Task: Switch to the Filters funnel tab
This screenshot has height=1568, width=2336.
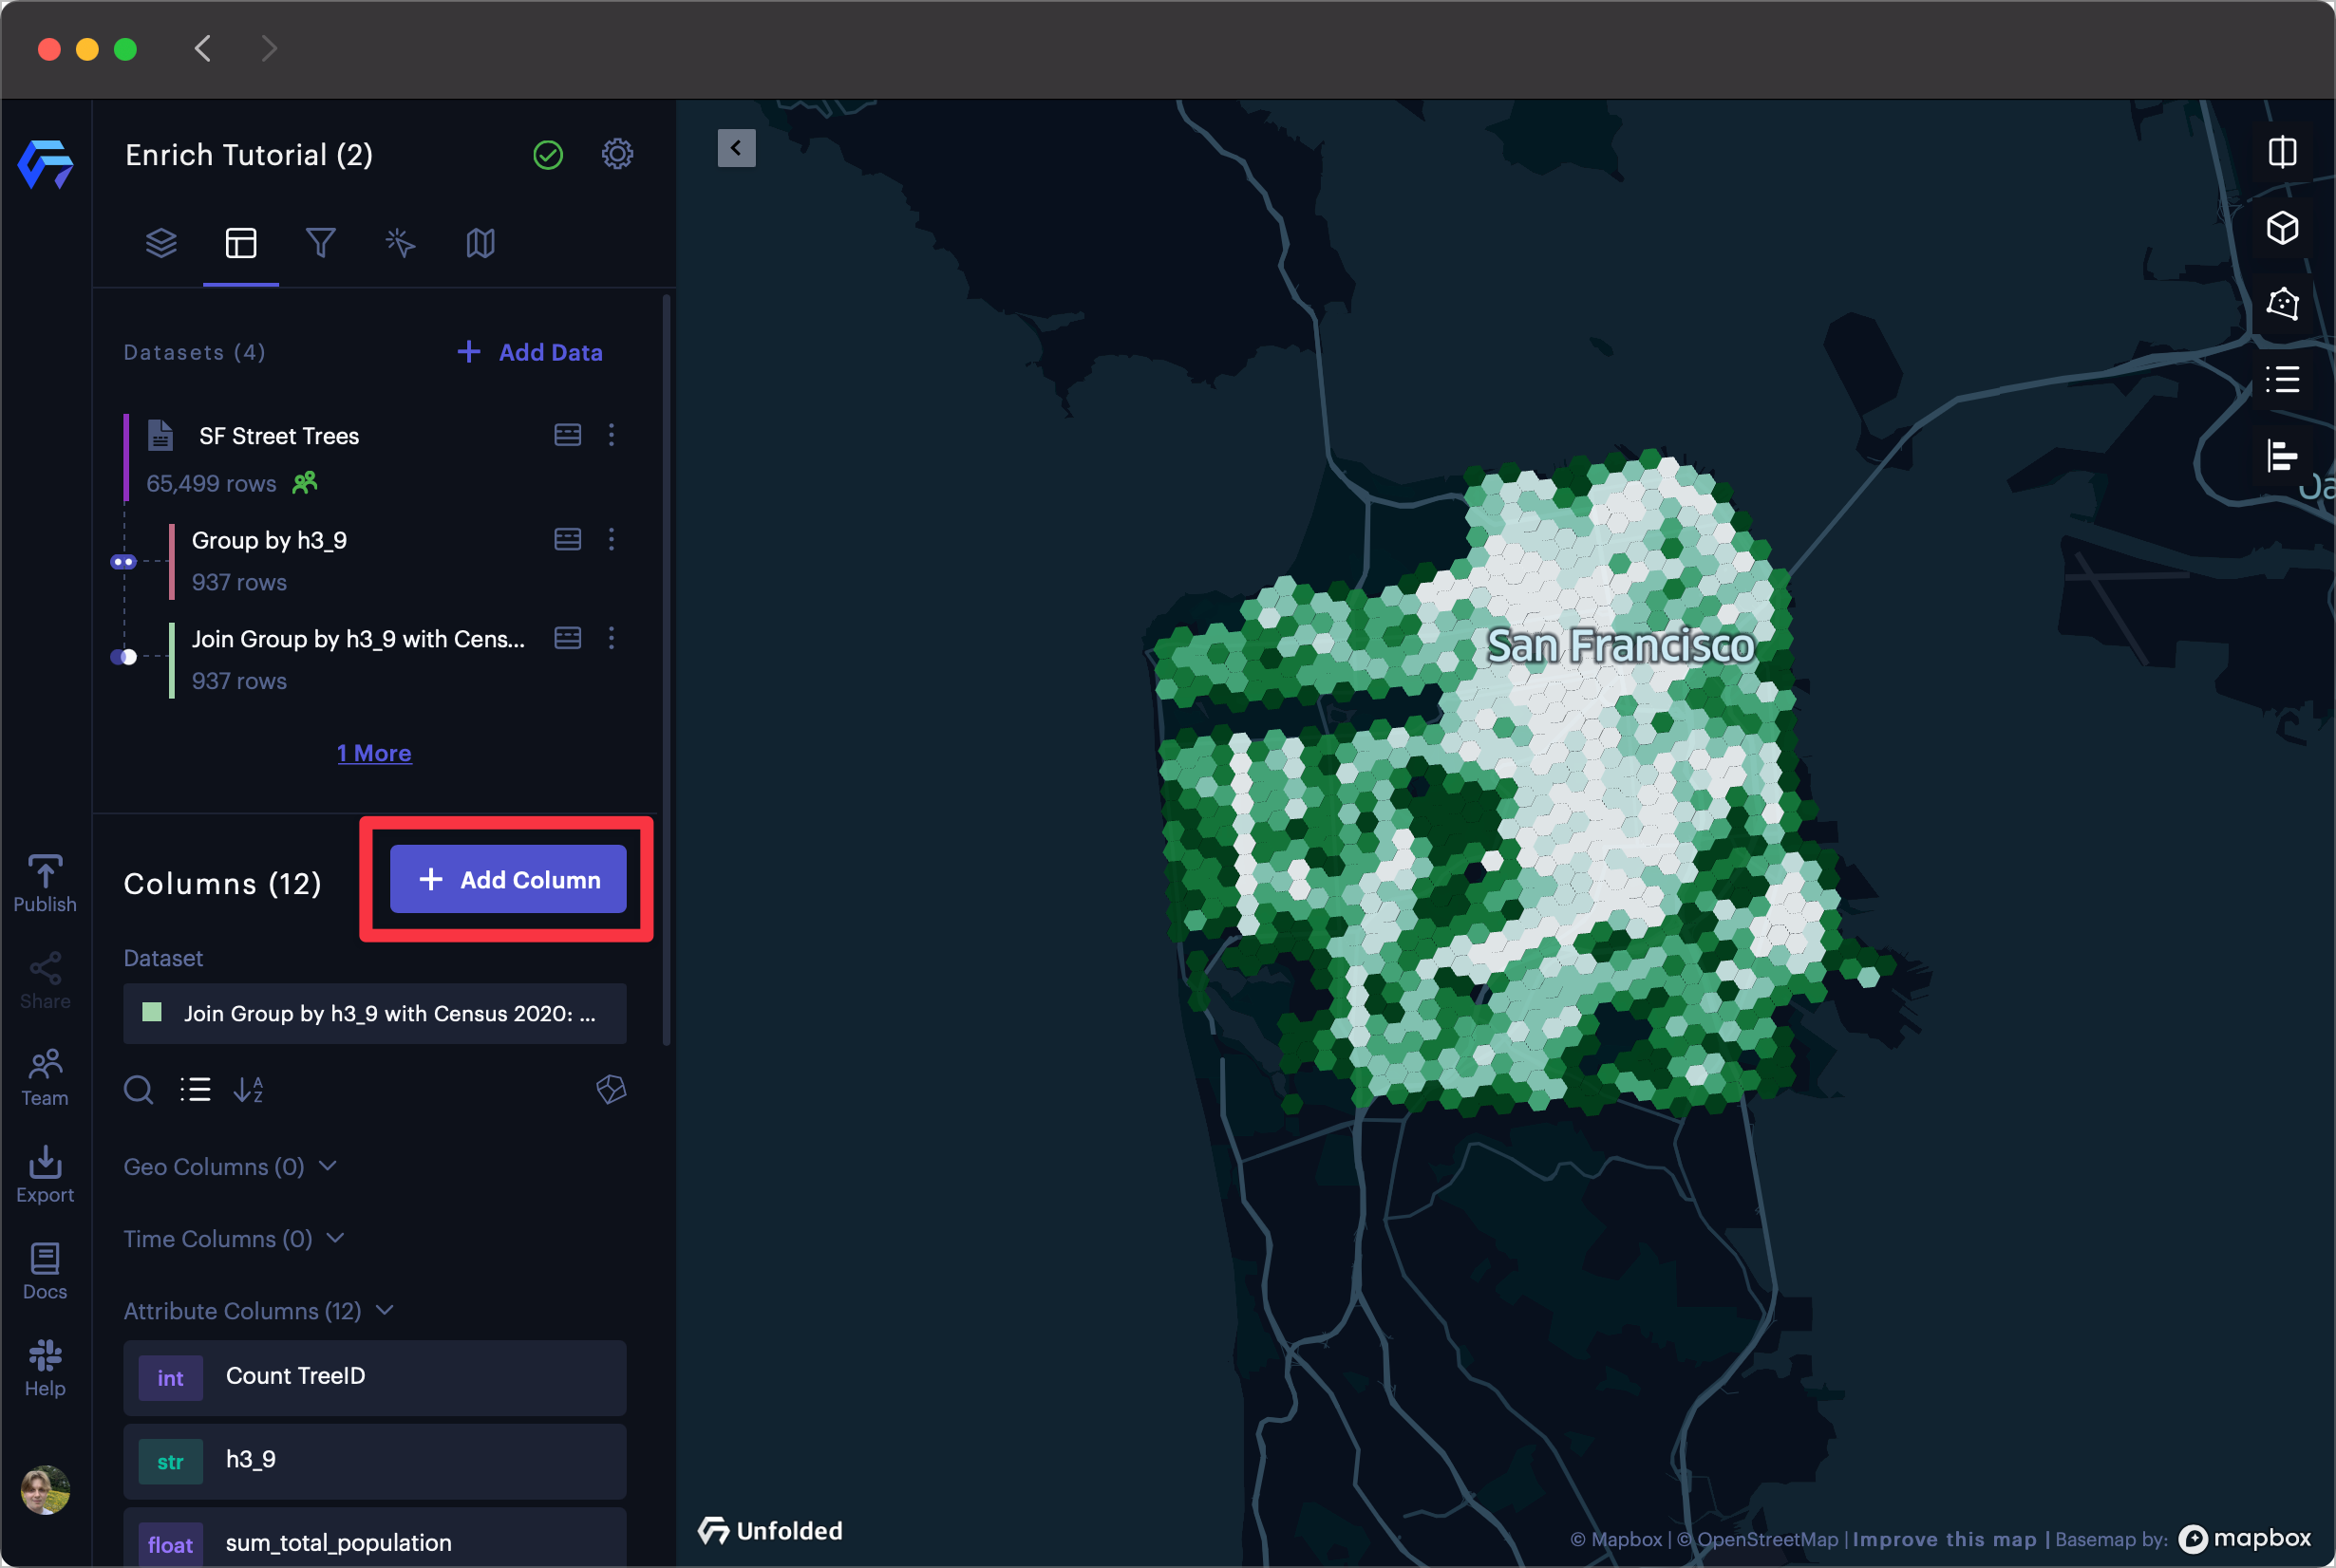Action: tap(320, 243)
